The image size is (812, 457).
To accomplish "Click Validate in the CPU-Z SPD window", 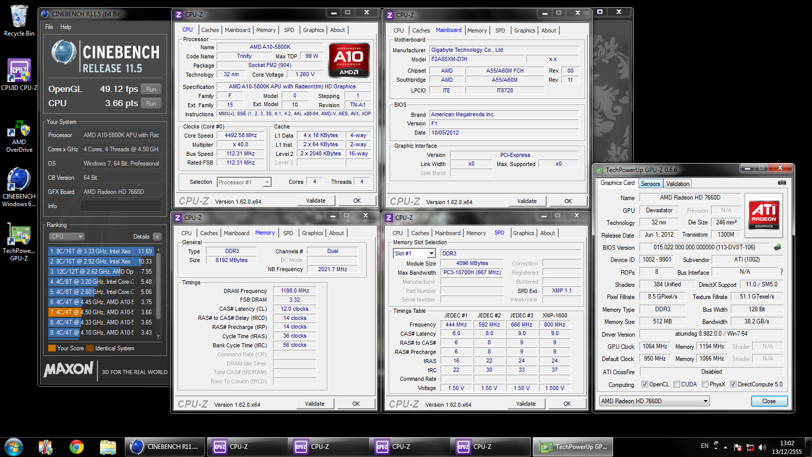I will coord(526,404).
